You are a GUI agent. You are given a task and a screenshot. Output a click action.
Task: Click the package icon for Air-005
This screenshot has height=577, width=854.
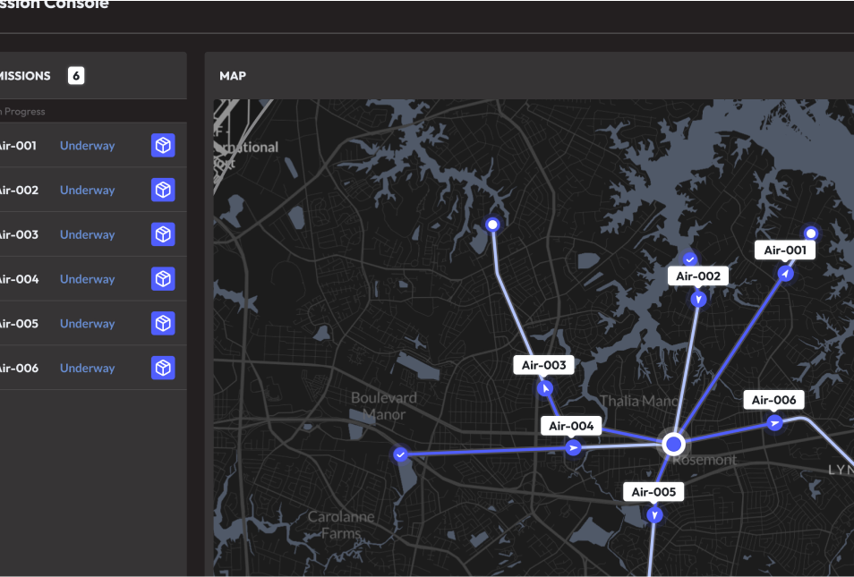(x=163, y=323)
